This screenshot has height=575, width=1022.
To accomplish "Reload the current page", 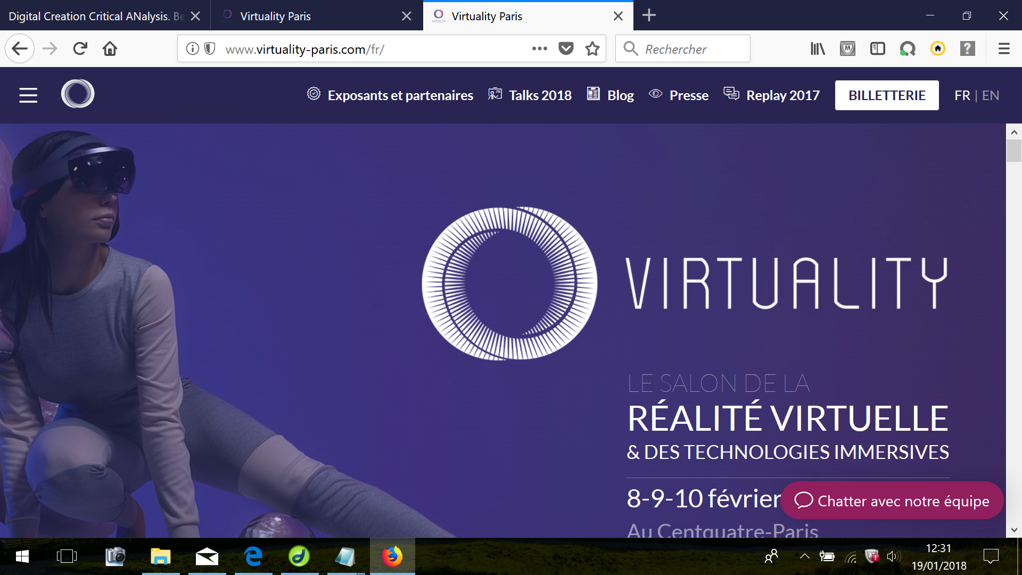I will (x=80, y=49).
